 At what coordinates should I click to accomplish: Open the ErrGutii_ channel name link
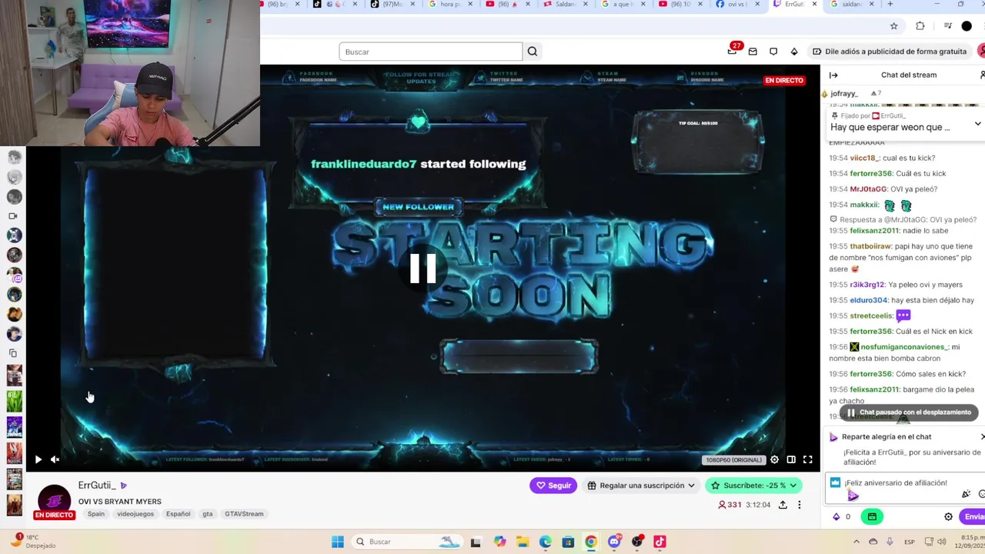(97, 486)
